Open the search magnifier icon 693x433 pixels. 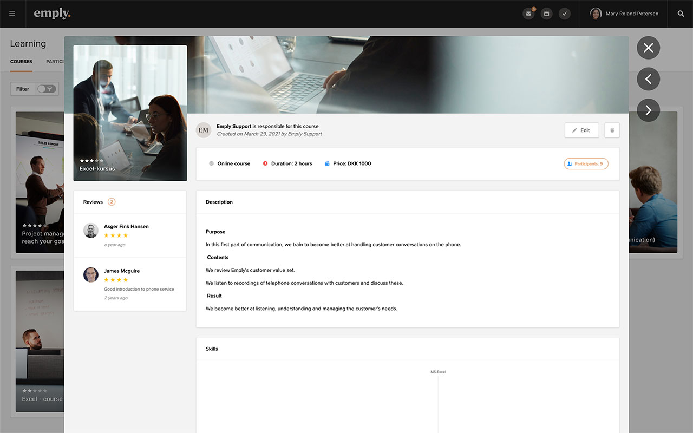click(x=681, y=14)
